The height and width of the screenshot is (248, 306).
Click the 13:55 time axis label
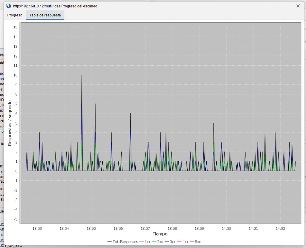[x=91, y=229]
